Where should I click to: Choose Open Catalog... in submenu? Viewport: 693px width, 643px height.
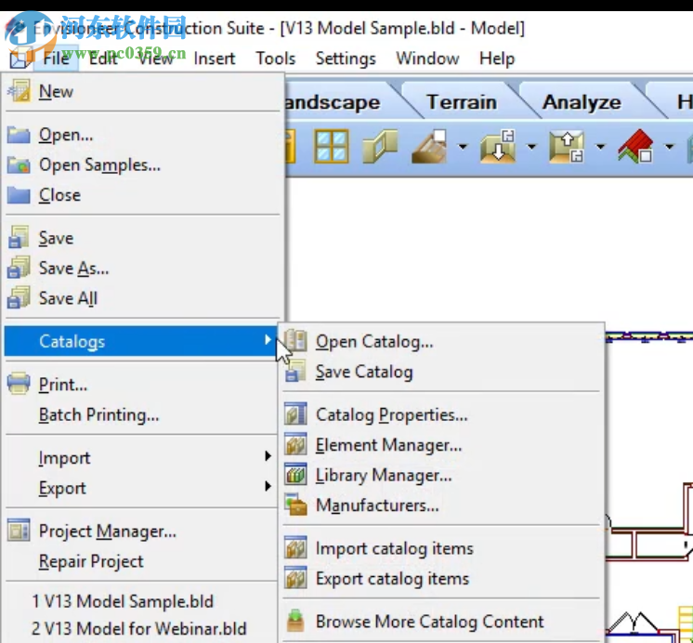(443, 341)
